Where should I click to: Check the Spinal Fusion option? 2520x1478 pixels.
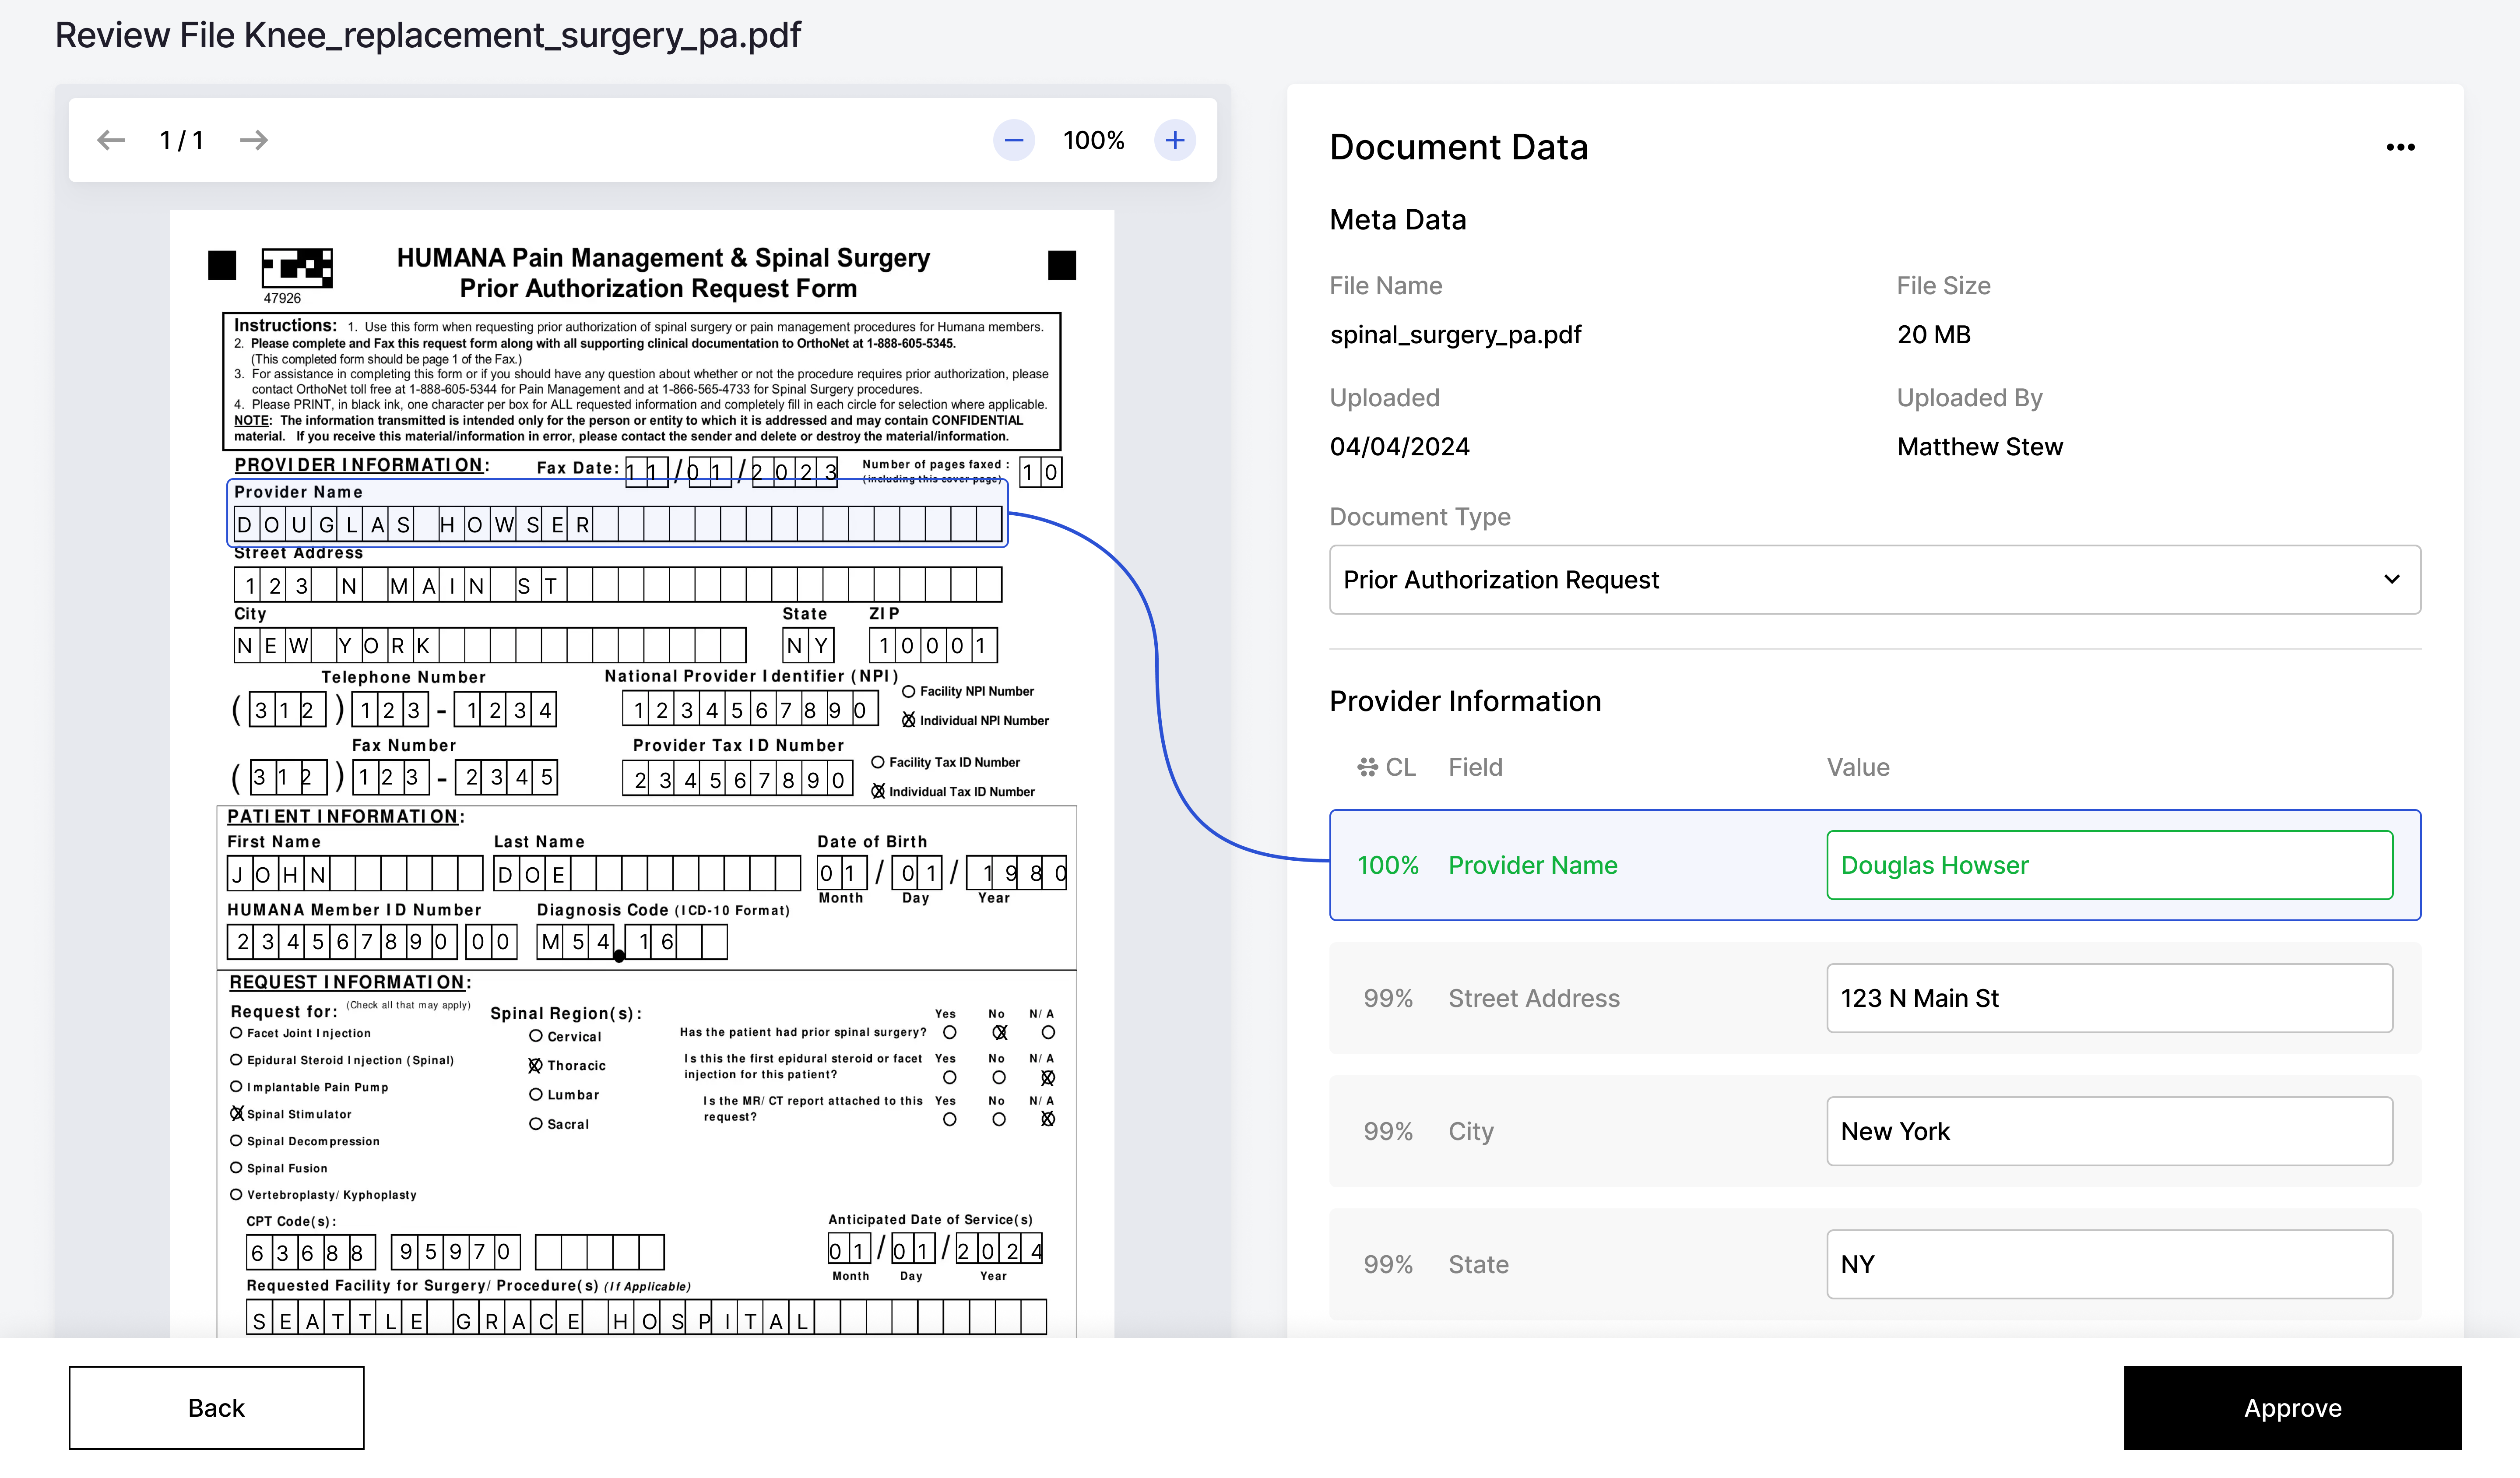coord(237,1167)
